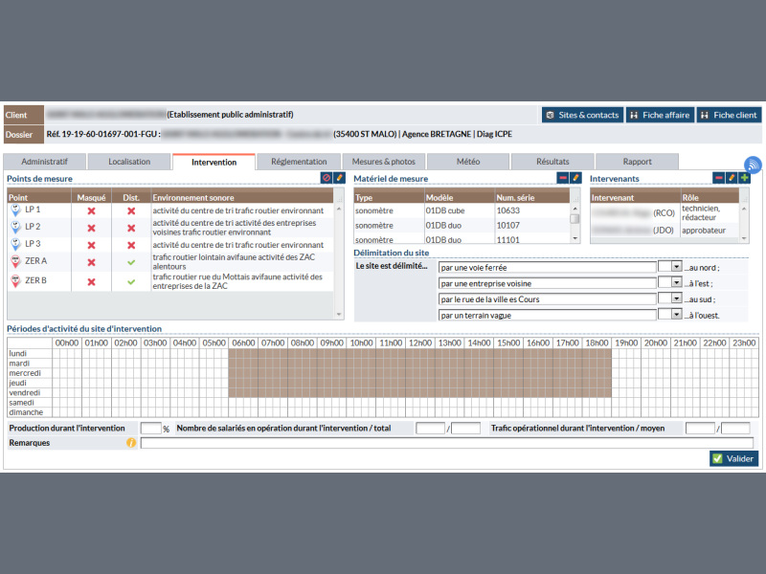
Task: Add an intervenant with the green plus icon
Action: [744, 178]
